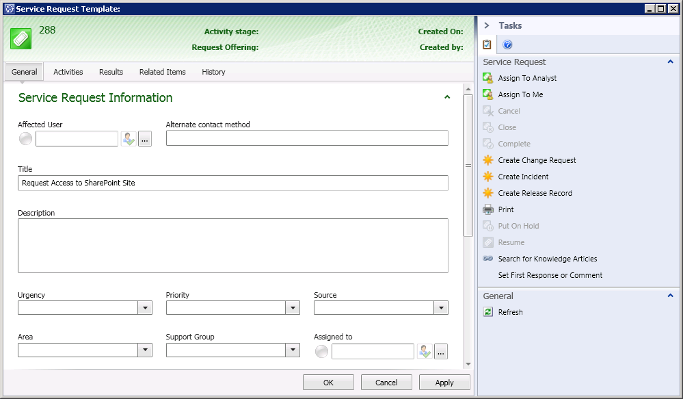Switch to the Activities tab

pos(68,72)
